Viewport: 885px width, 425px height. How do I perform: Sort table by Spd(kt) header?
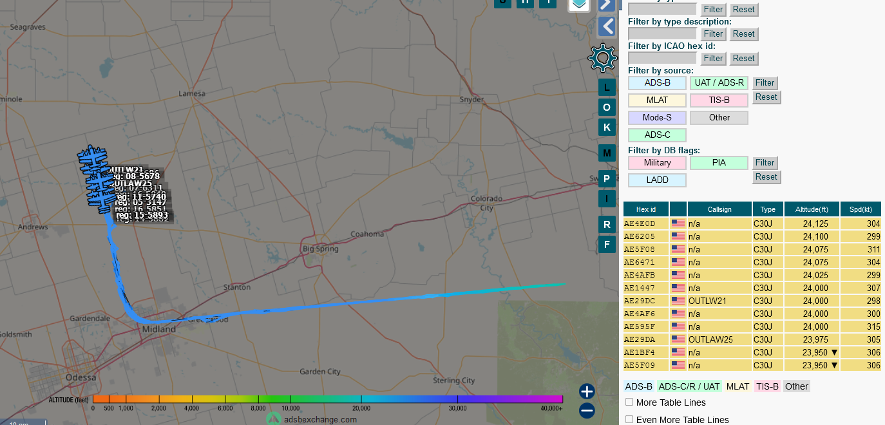(x=861, y=209)
